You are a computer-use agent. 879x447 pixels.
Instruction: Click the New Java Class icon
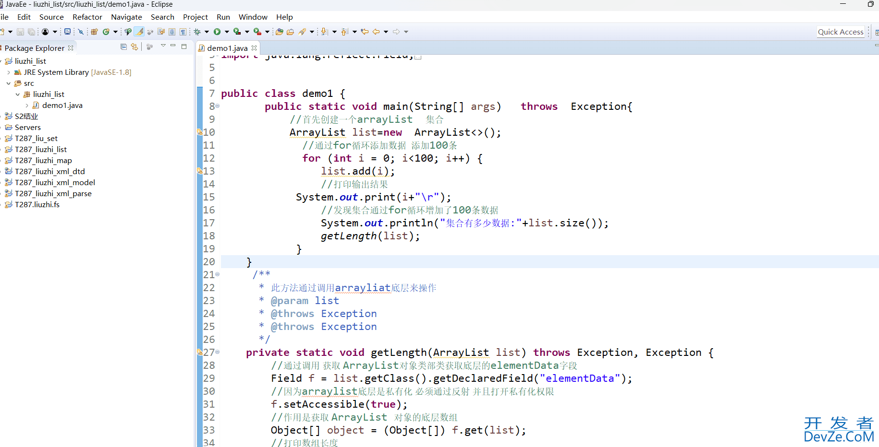106,32
